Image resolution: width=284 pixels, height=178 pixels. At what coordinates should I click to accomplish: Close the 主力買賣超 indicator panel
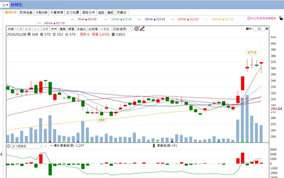8,146
